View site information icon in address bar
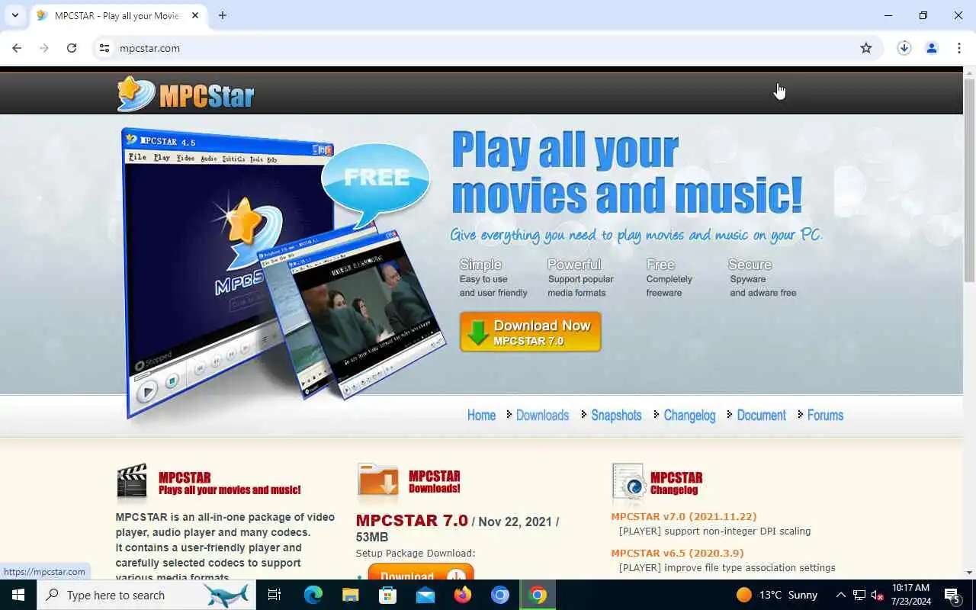The image size is (976, 610). [104, 48]
